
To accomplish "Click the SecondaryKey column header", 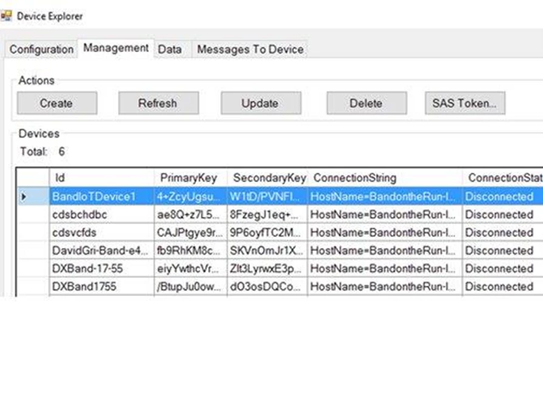I will click(x=268, y=178).
